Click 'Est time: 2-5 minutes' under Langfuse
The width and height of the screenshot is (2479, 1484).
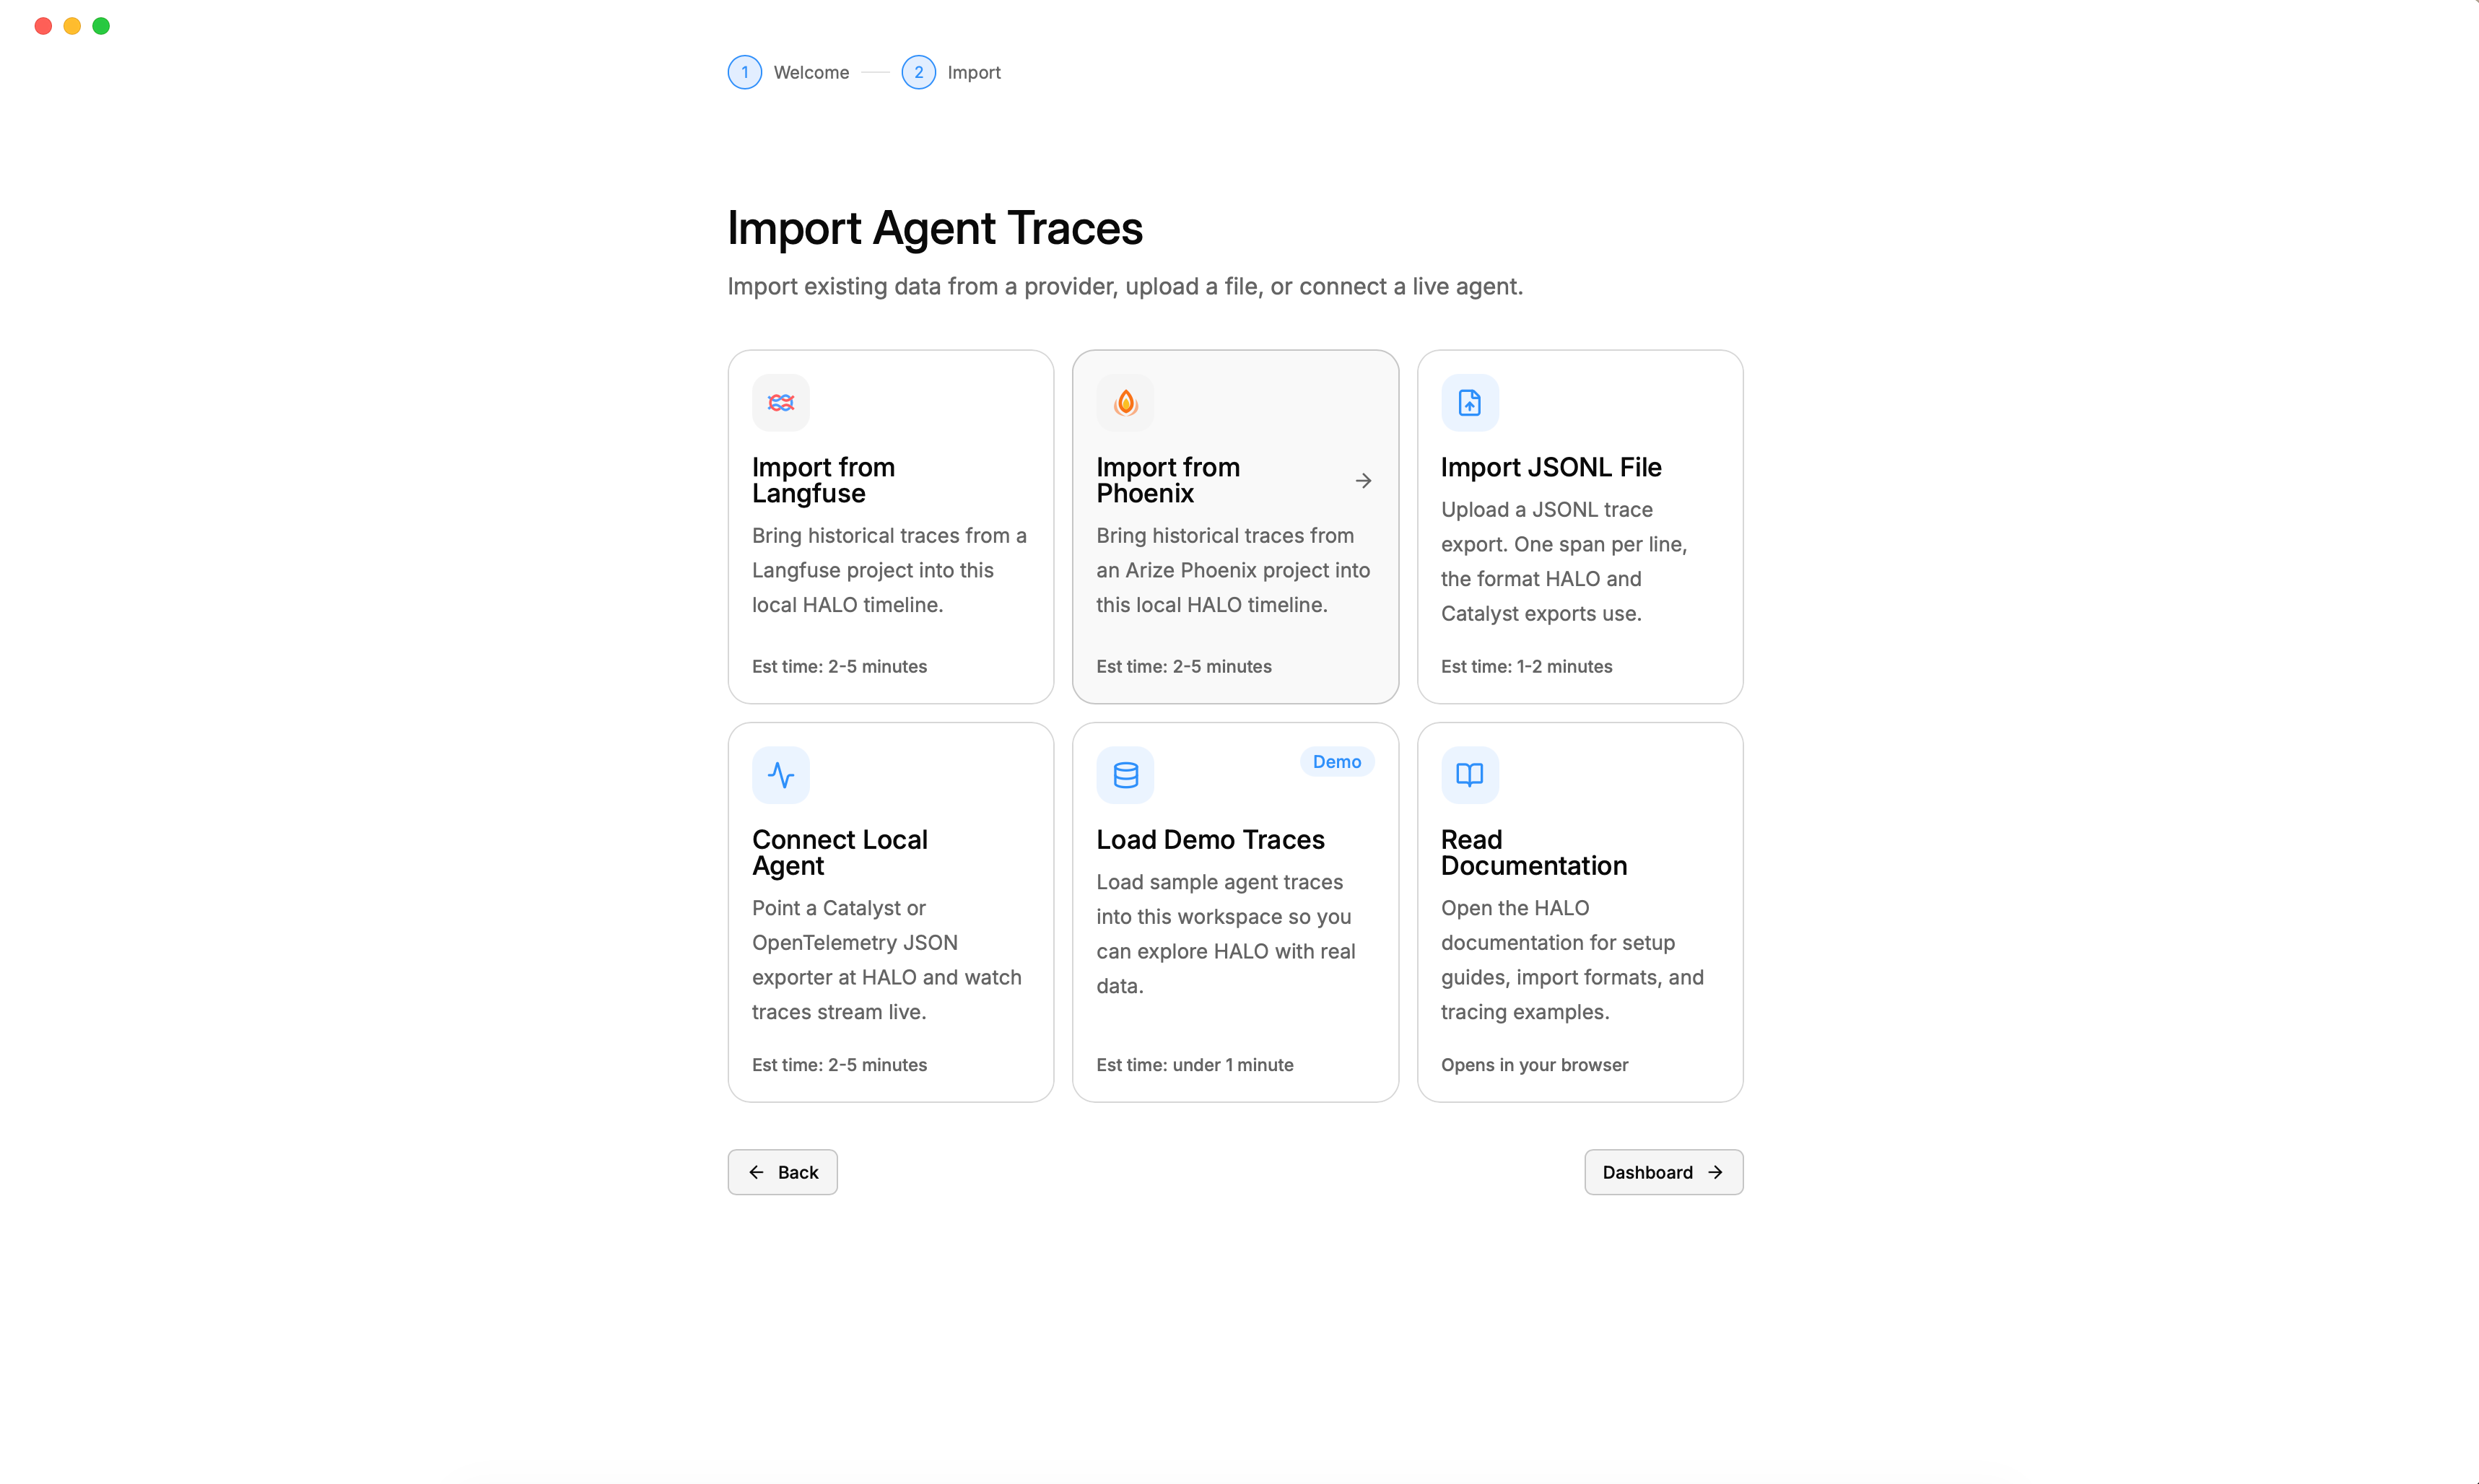pyautogui.click(x=839, y=666)
